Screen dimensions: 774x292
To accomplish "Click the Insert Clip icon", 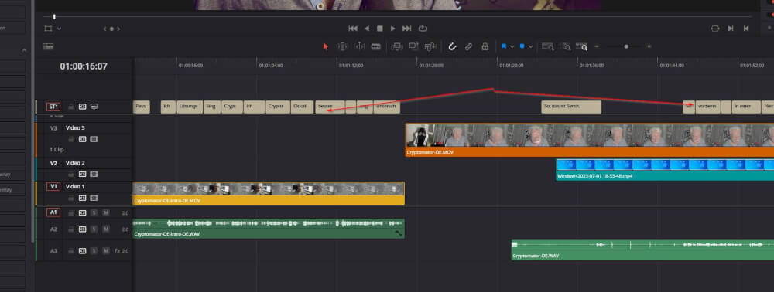I will (397, 46).
